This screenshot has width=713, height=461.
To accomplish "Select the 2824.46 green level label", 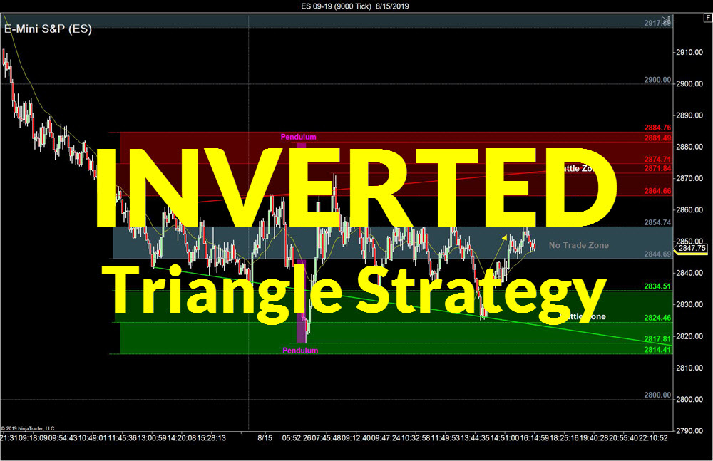I will point(657,318).
